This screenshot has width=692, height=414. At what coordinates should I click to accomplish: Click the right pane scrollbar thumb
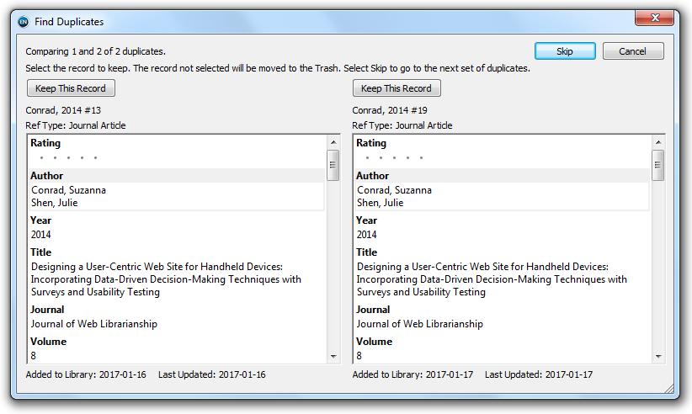658,165
